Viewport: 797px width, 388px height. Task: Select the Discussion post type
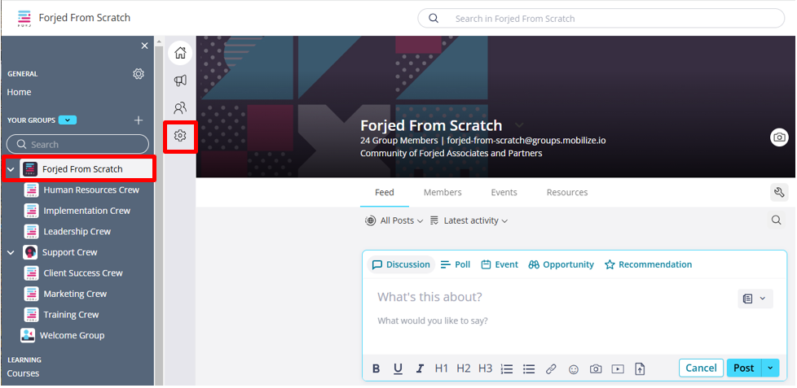(x=401, y=264)
